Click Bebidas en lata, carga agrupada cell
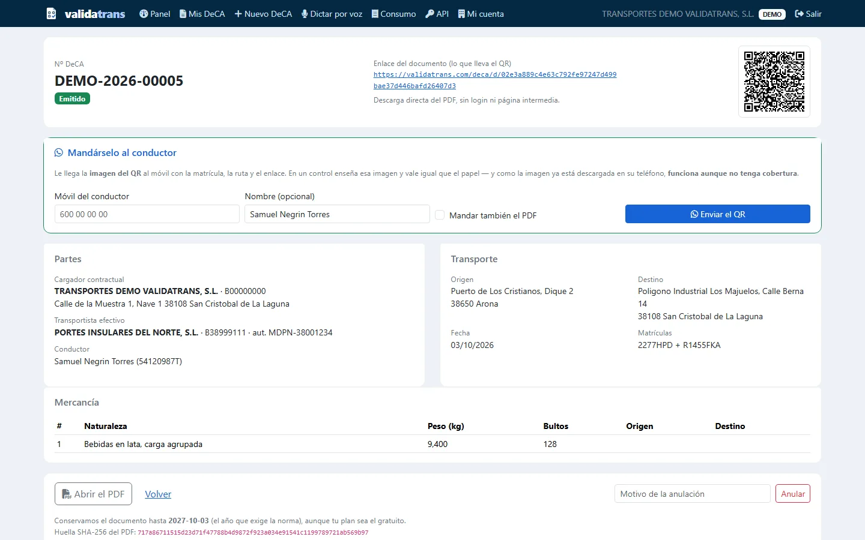865x540 pixels. (x=143, y=444)
